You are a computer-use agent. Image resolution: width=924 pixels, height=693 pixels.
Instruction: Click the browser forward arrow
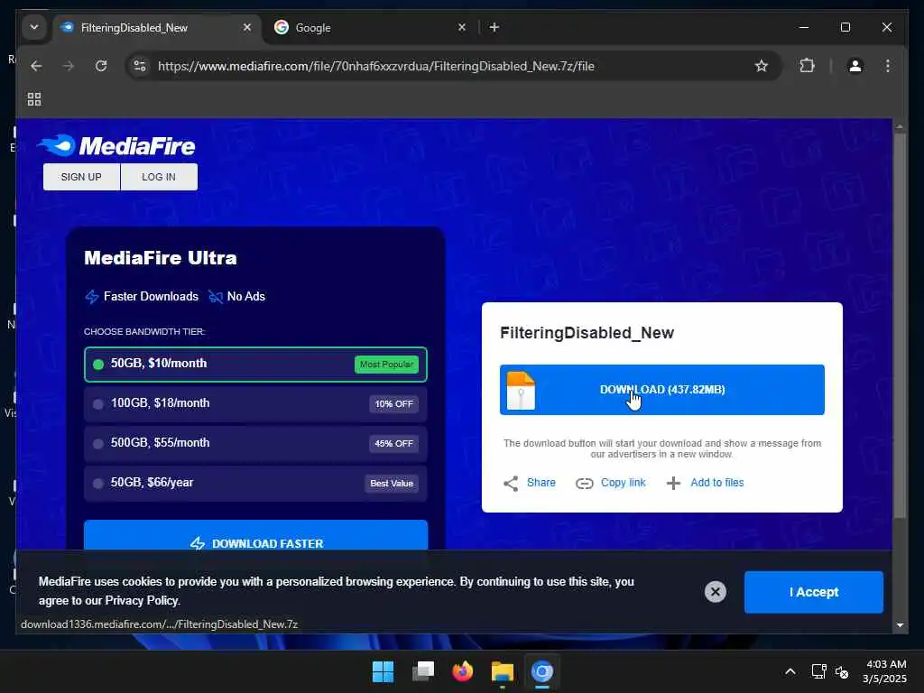click(x=69, y=66)
